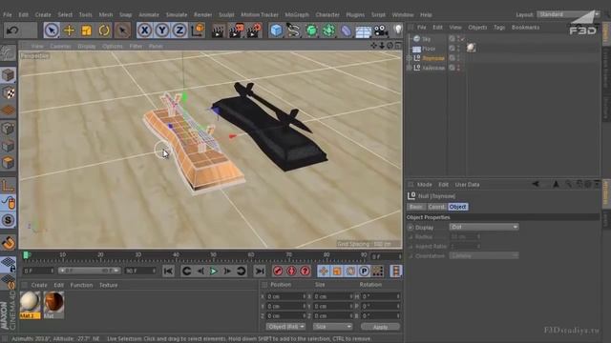The image size is (611, 343).
Task: Switch to Texture mode checkered cube
Action: point(8,92)
